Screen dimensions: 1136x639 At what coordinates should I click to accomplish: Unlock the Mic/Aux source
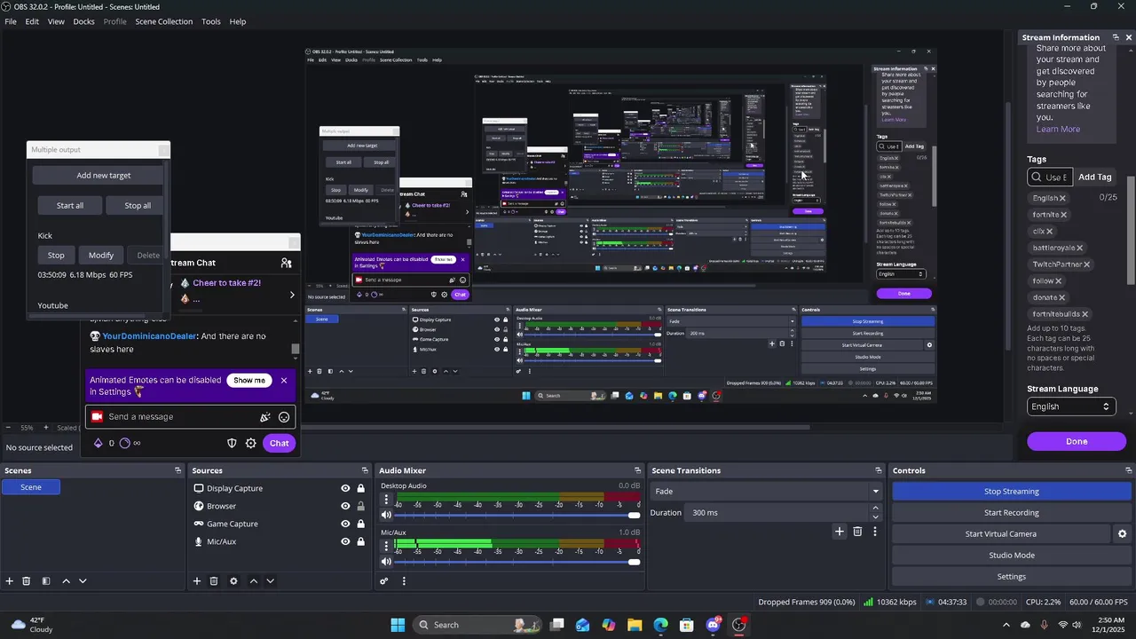360,541
